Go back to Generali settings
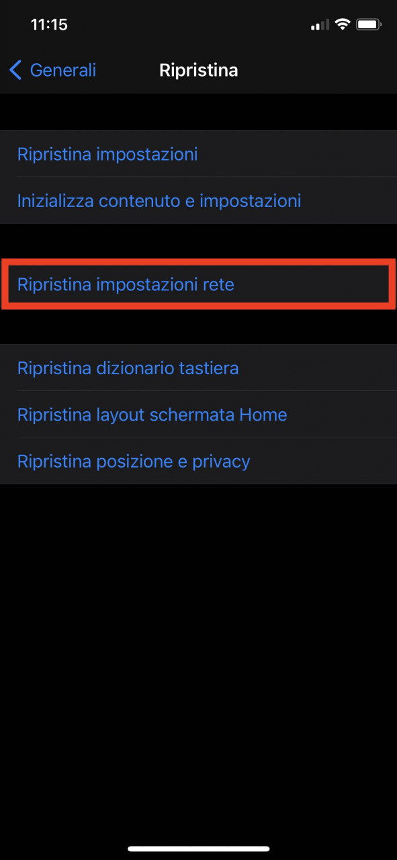The height and width of the screenshot is (860, 397). pos(53,70)
